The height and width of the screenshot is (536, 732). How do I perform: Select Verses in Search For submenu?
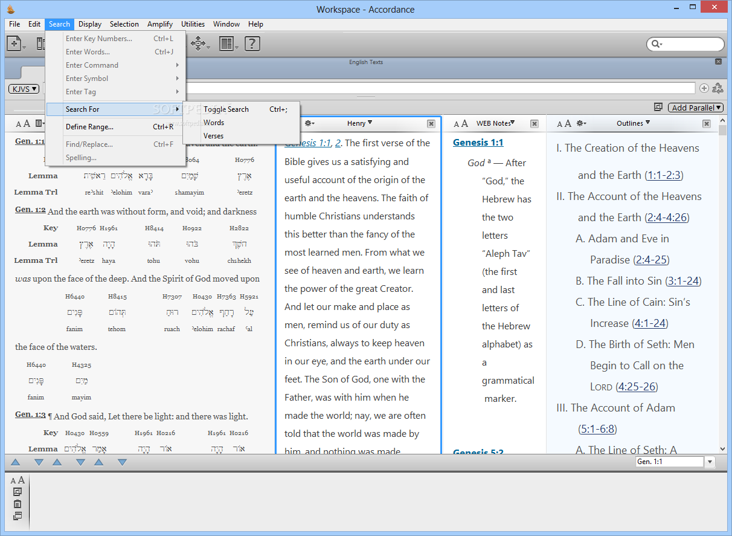tap(242, 136)
